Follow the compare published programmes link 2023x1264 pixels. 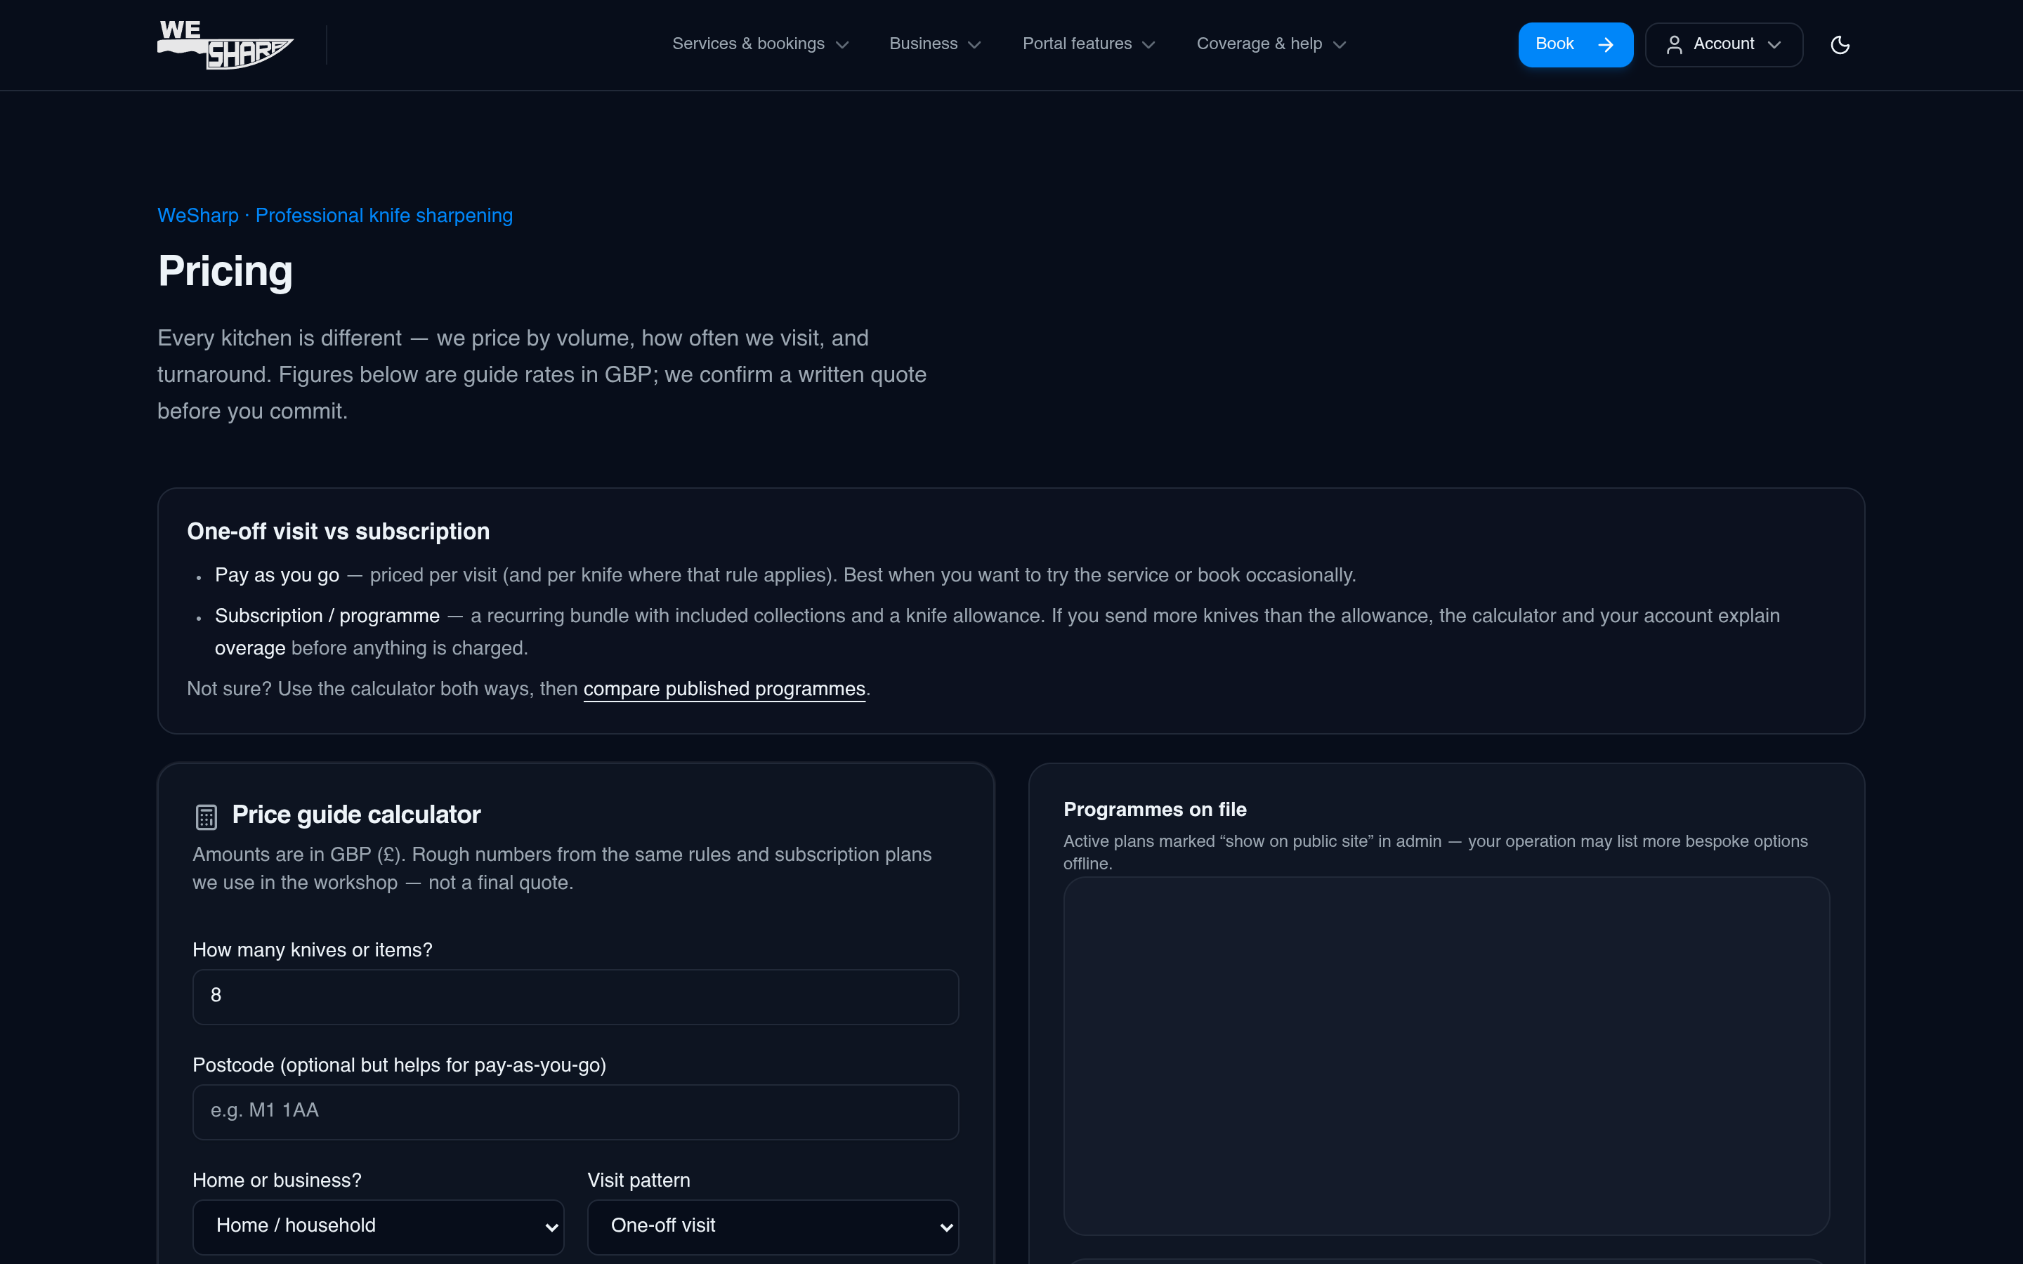tap(724, 689)
